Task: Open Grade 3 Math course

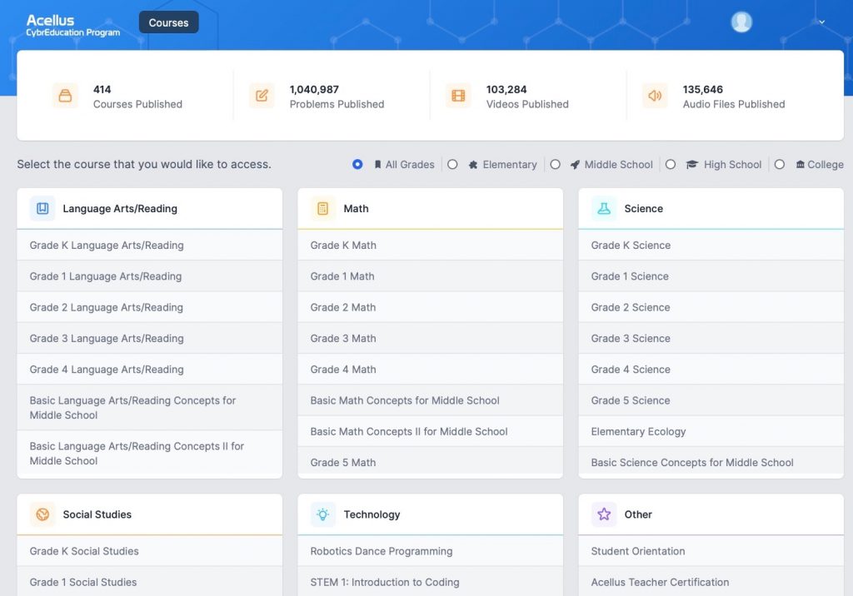Action: (x=431, y=338)
